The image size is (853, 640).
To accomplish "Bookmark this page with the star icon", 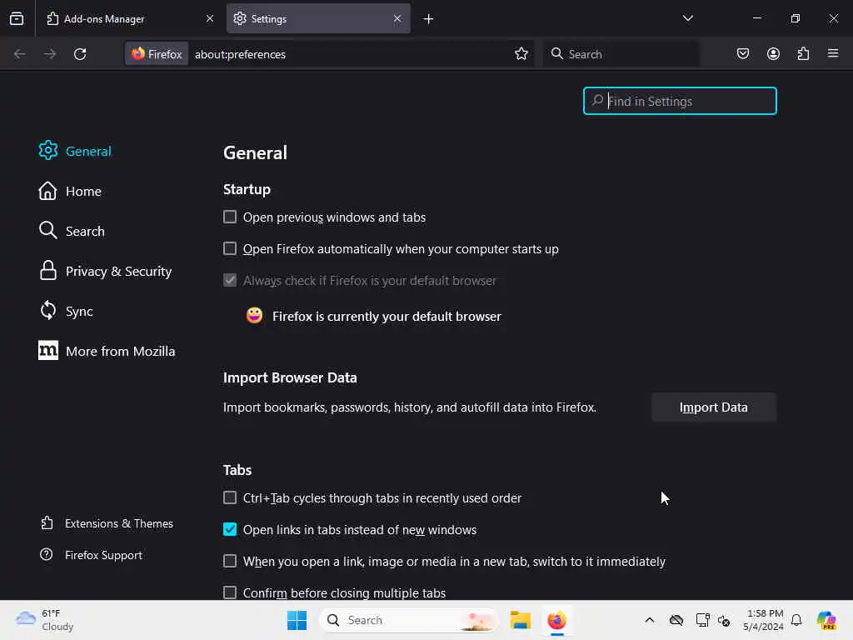I will (x=521, y=53).
